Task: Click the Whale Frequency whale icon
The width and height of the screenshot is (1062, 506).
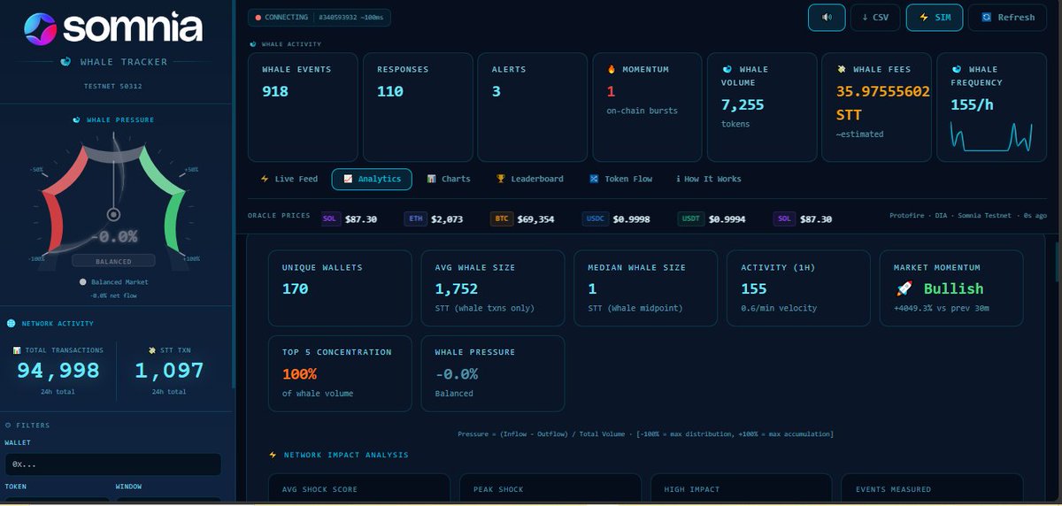Action: 956,69
